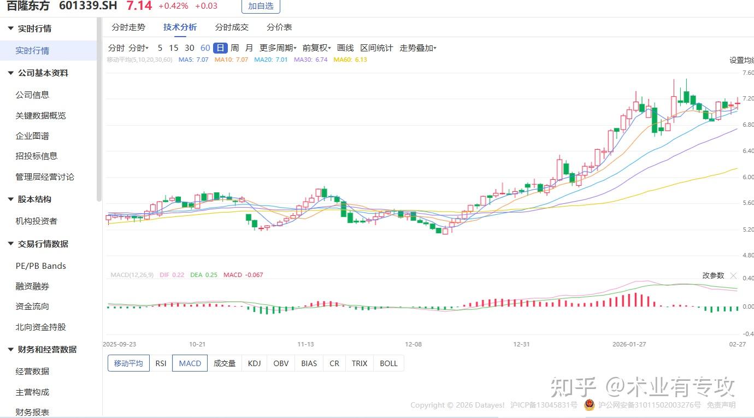This screenshot has width=754, height=418.
Task: Open the 更多周期 period dropdown
Action: (278, 48)
